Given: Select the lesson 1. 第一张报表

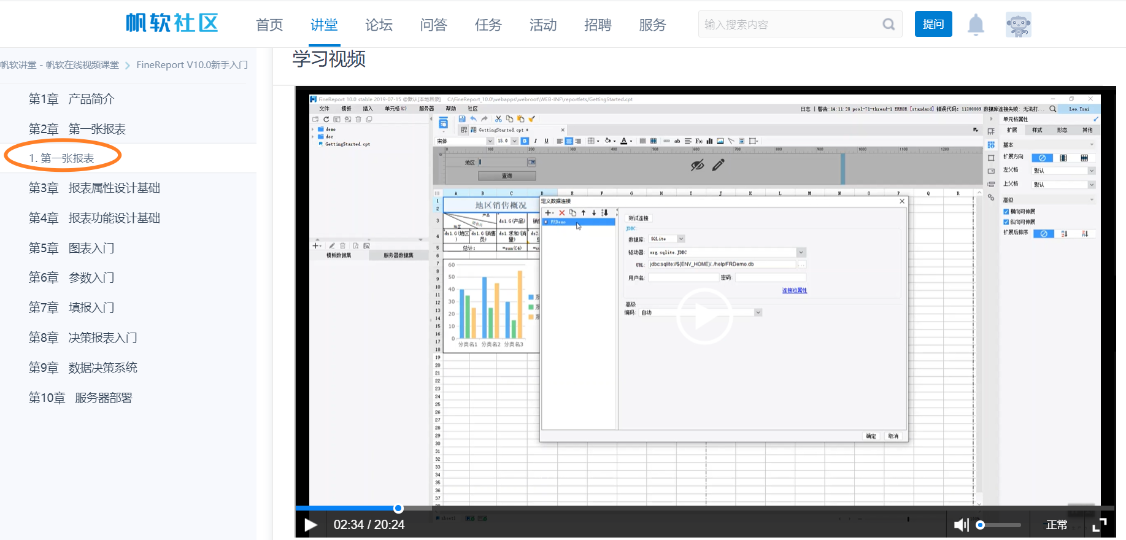Looking at the screenshot, I should pyautogui.click(x=61, y=158).
